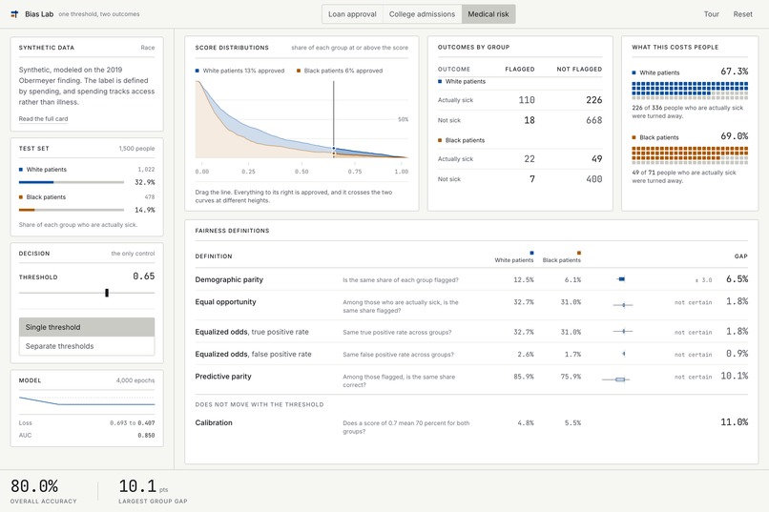
Task: Click the blue White patients marker in Test Set
Action: pos(21,170)
